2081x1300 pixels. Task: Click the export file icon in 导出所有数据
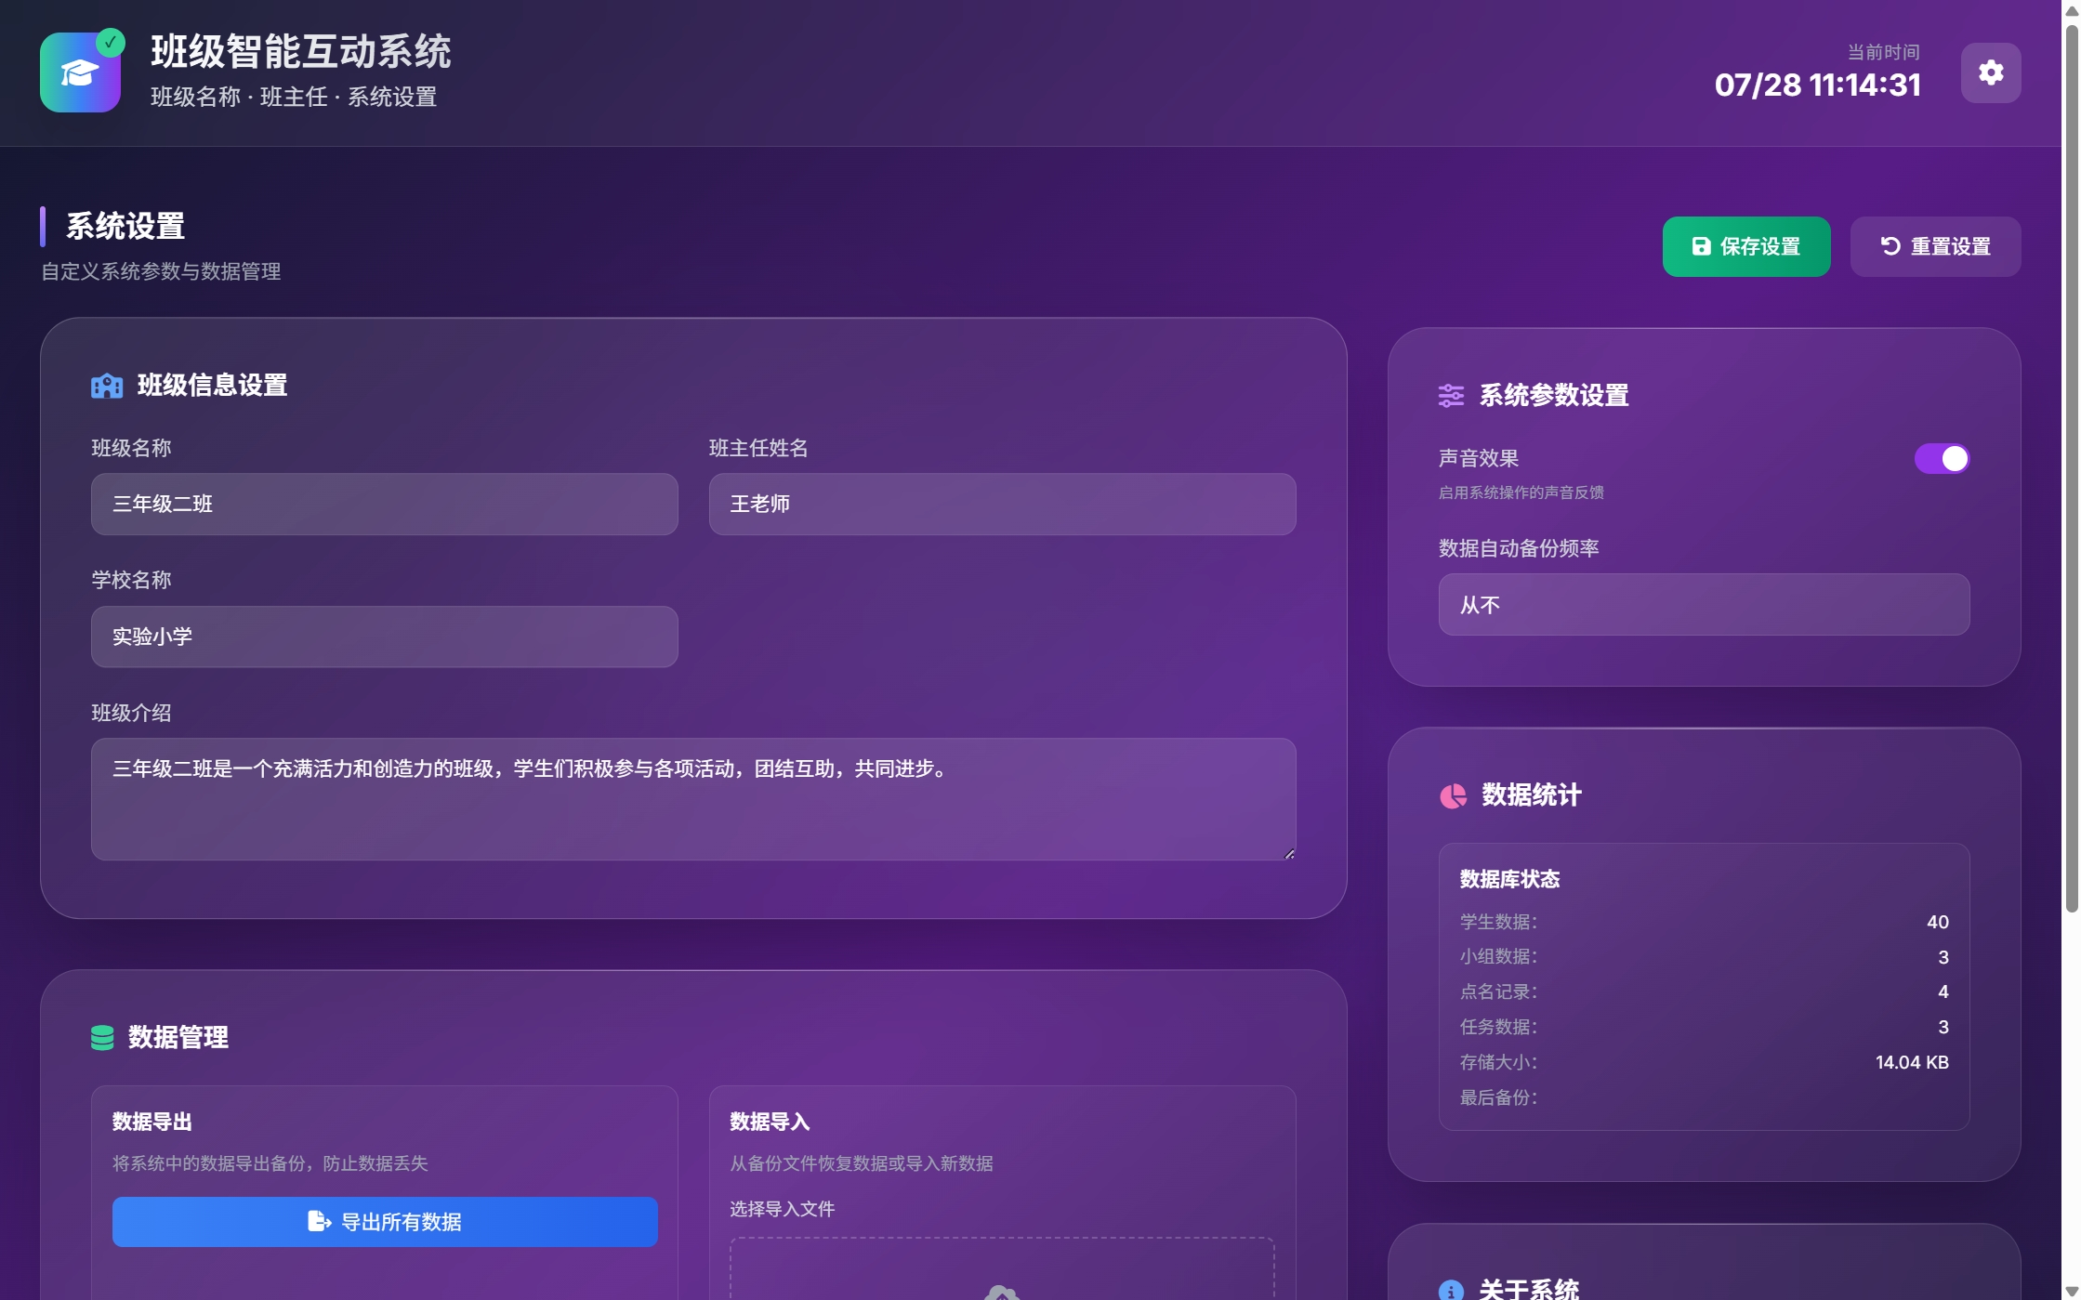(317, 1222)
